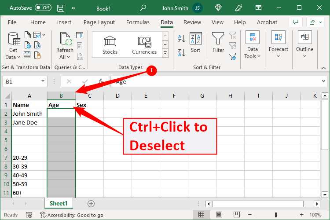Switch to the Formulas ribbon tab

(x=138, y=22)
